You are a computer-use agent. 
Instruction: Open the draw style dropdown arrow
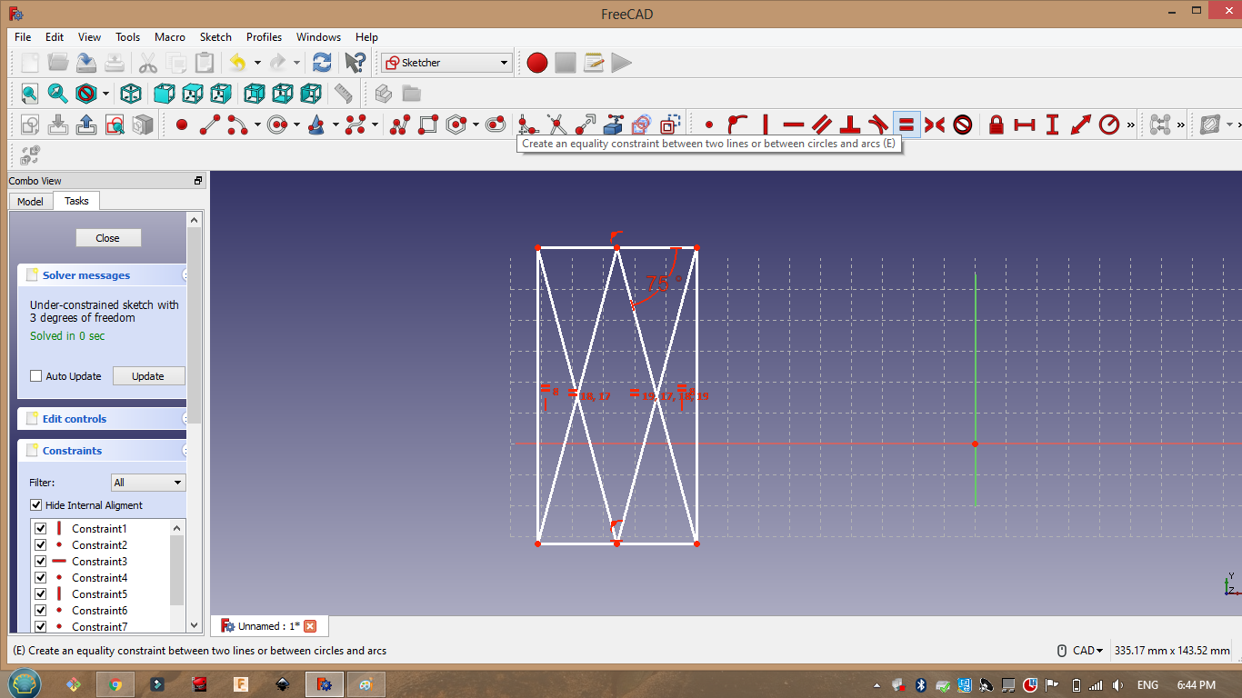click(x=105, y=94)
